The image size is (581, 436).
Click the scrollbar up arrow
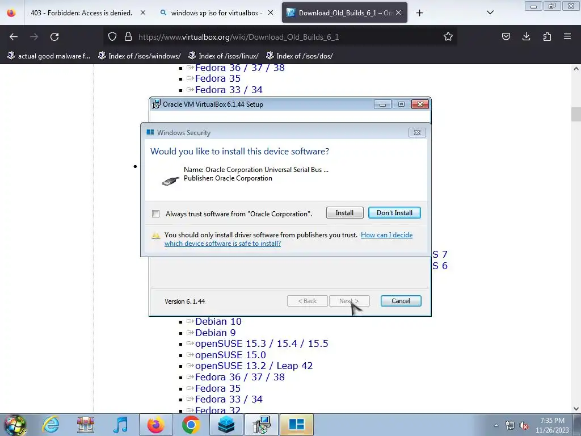coord(576,69)
